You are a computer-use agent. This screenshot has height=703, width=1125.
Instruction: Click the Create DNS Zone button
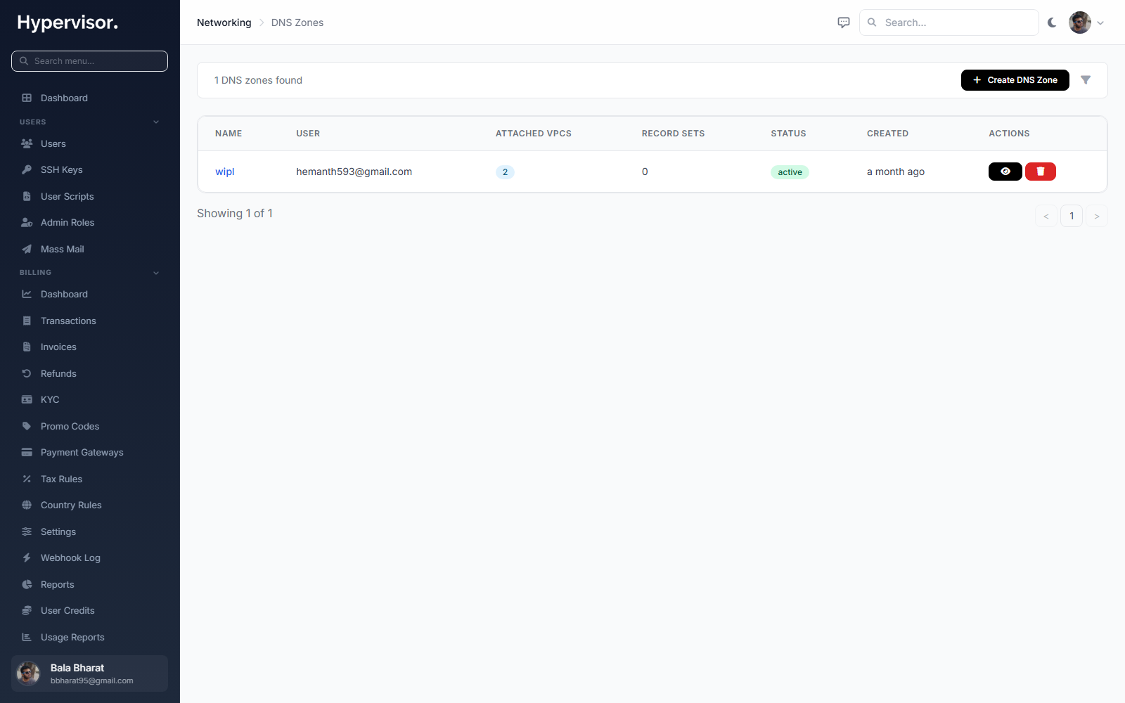click(1015, 80)
